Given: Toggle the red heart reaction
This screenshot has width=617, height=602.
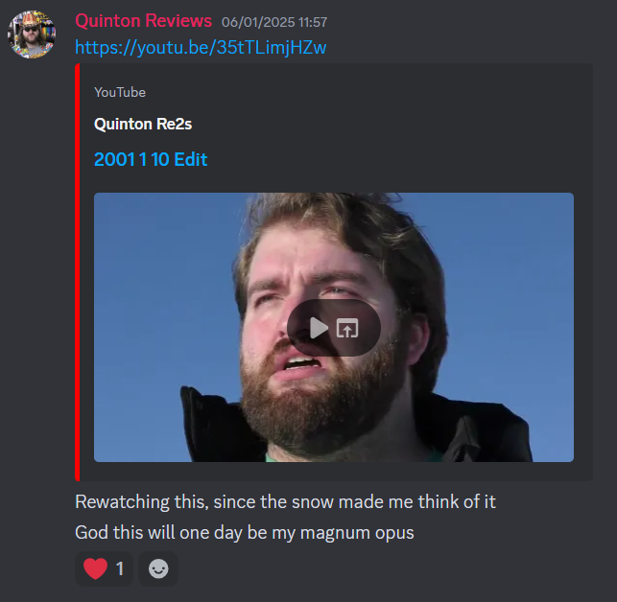Looking at the screenshot, I should (104, 568).
